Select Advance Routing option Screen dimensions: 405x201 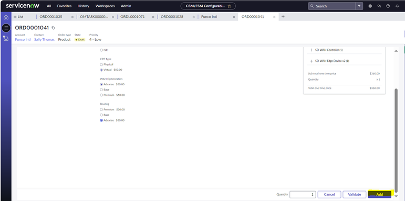pos(101,120)
